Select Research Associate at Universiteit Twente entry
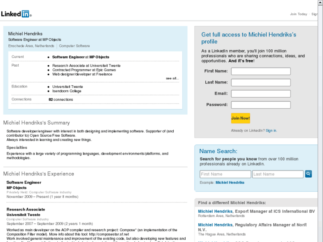Viewport: 323px width, 242px height. pos(86,66)
